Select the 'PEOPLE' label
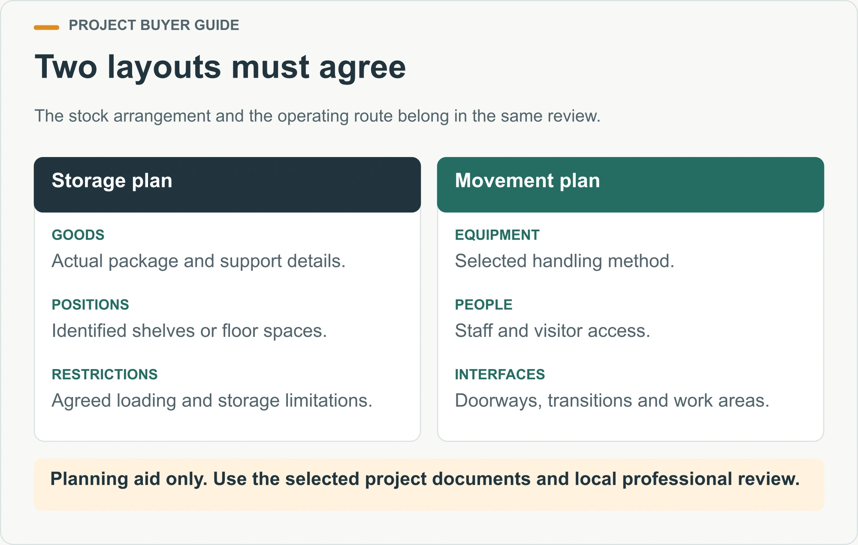Viewport: 858px width, 545px height. point(483,305)
